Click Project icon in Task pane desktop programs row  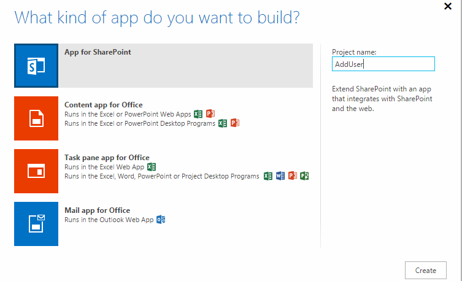tap(304, 176)
